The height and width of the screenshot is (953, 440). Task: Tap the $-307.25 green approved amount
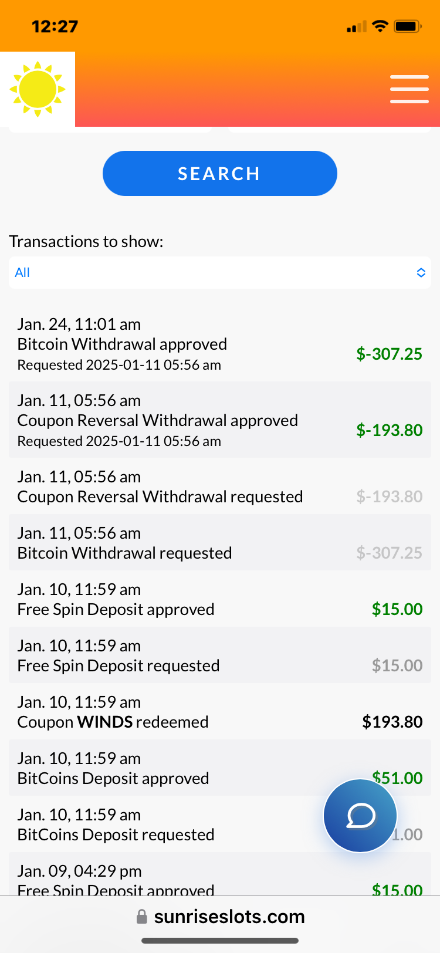point(389,354)
